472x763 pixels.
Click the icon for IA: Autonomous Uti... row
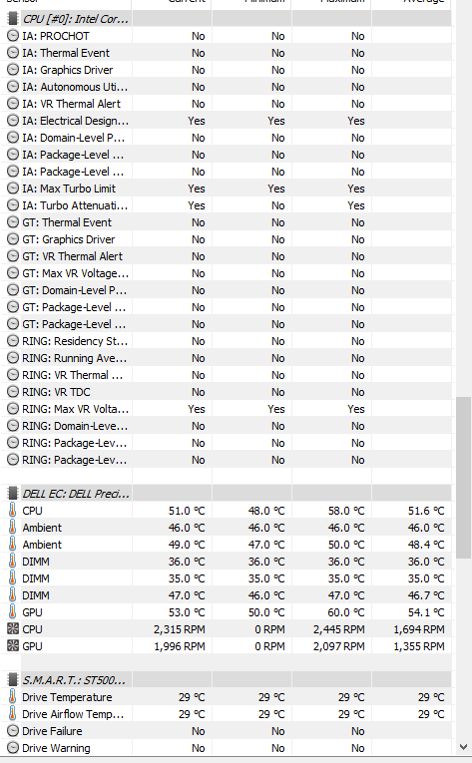pyautogui.click(x=13, y=87)
